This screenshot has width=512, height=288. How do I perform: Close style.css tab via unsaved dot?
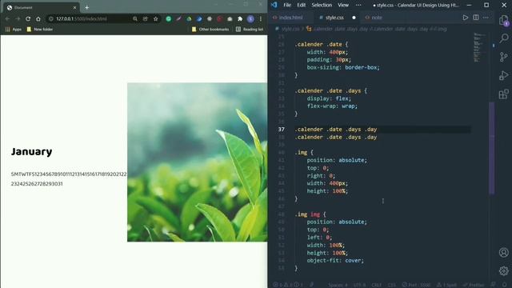[354, 18]
